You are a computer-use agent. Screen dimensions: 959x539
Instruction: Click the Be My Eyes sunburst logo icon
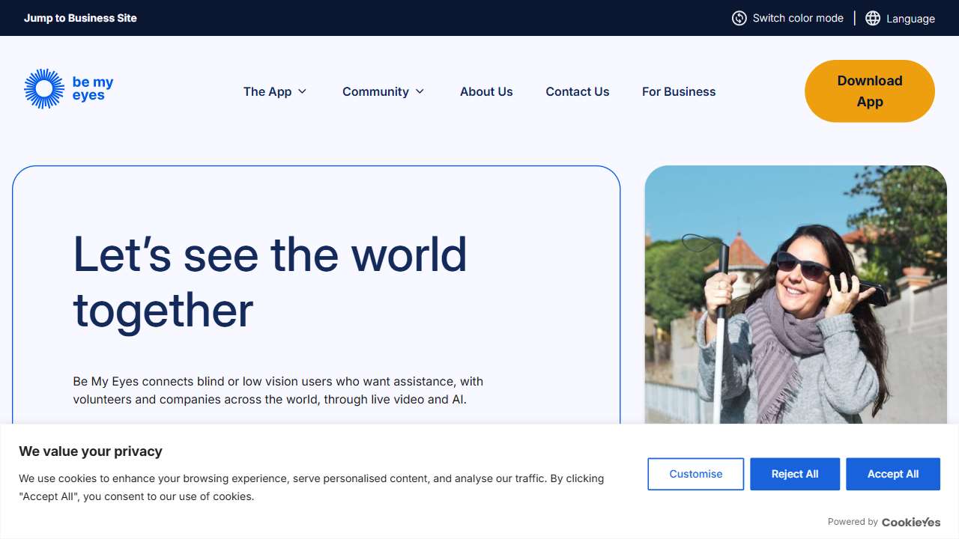pos(44,89)
